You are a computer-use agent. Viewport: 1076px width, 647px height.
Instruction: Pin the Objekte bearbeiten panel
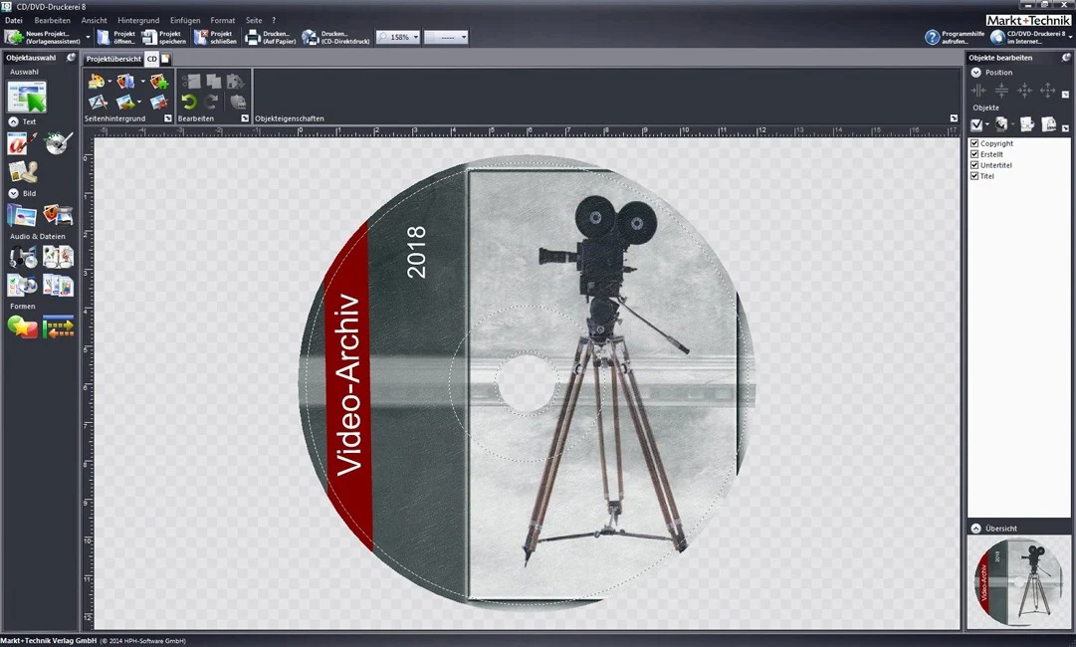[1066, 58]
